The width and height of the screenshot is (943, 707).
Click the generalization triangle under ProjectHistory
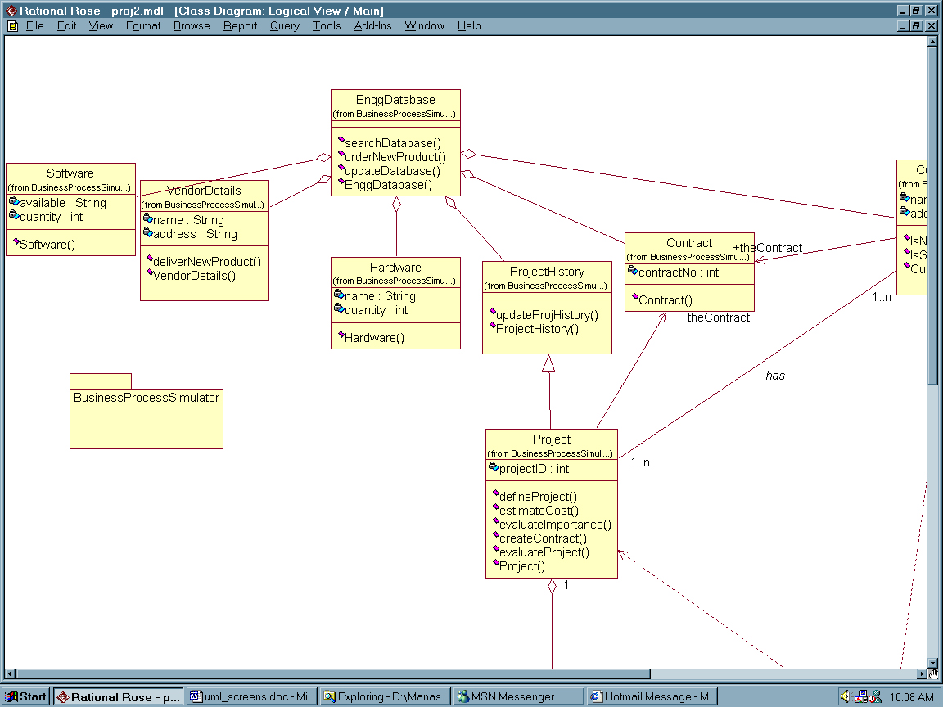(x=548, y=363)
